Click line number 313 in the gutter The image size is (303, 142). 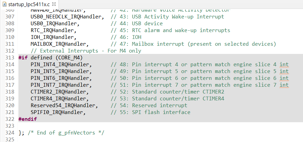point(10,57)
